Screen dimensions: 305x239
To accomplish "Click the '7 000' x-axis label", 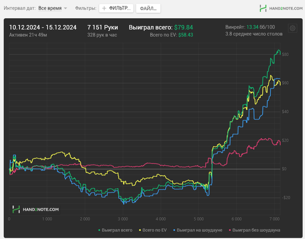I will pyautogui.click(x=274, y=219).
